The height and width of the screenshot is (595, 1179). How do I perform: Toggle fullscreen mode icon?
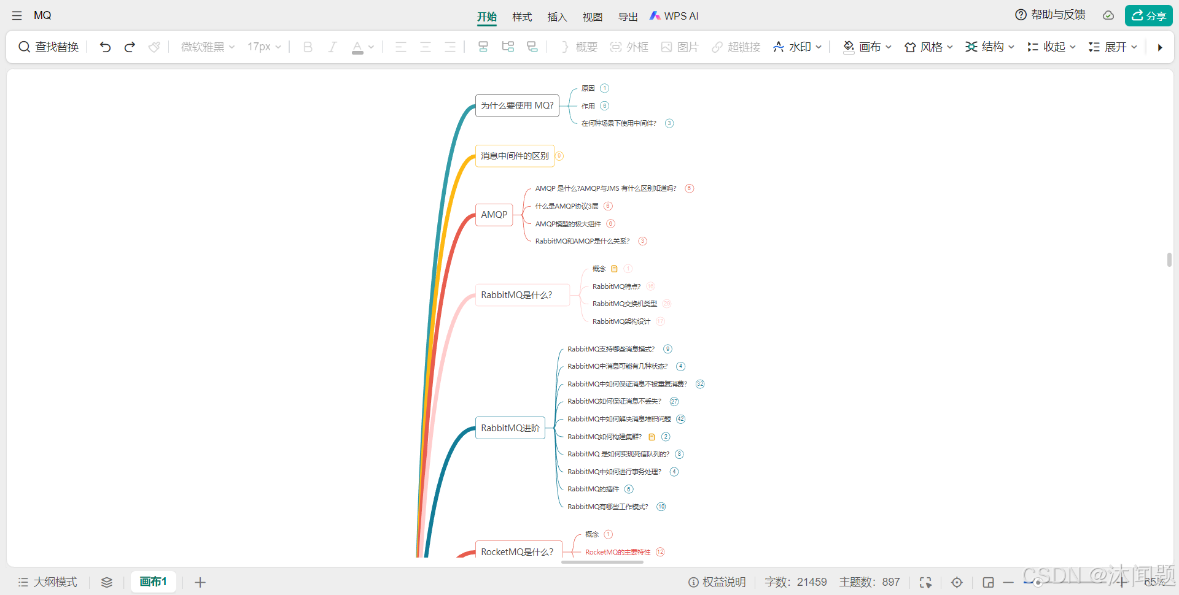[925, 582]
